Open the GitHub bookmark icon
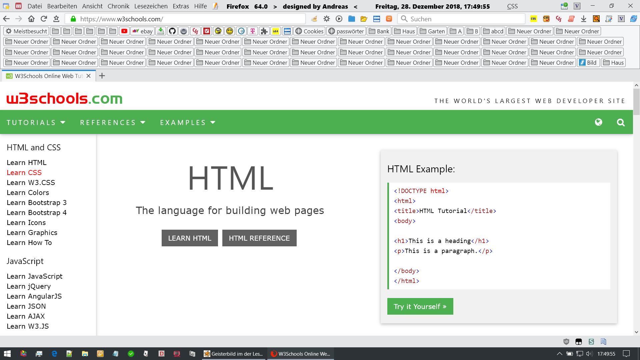The width and height of the screenshot is (640, 360). pyautogui.click(x=172, y=31)
